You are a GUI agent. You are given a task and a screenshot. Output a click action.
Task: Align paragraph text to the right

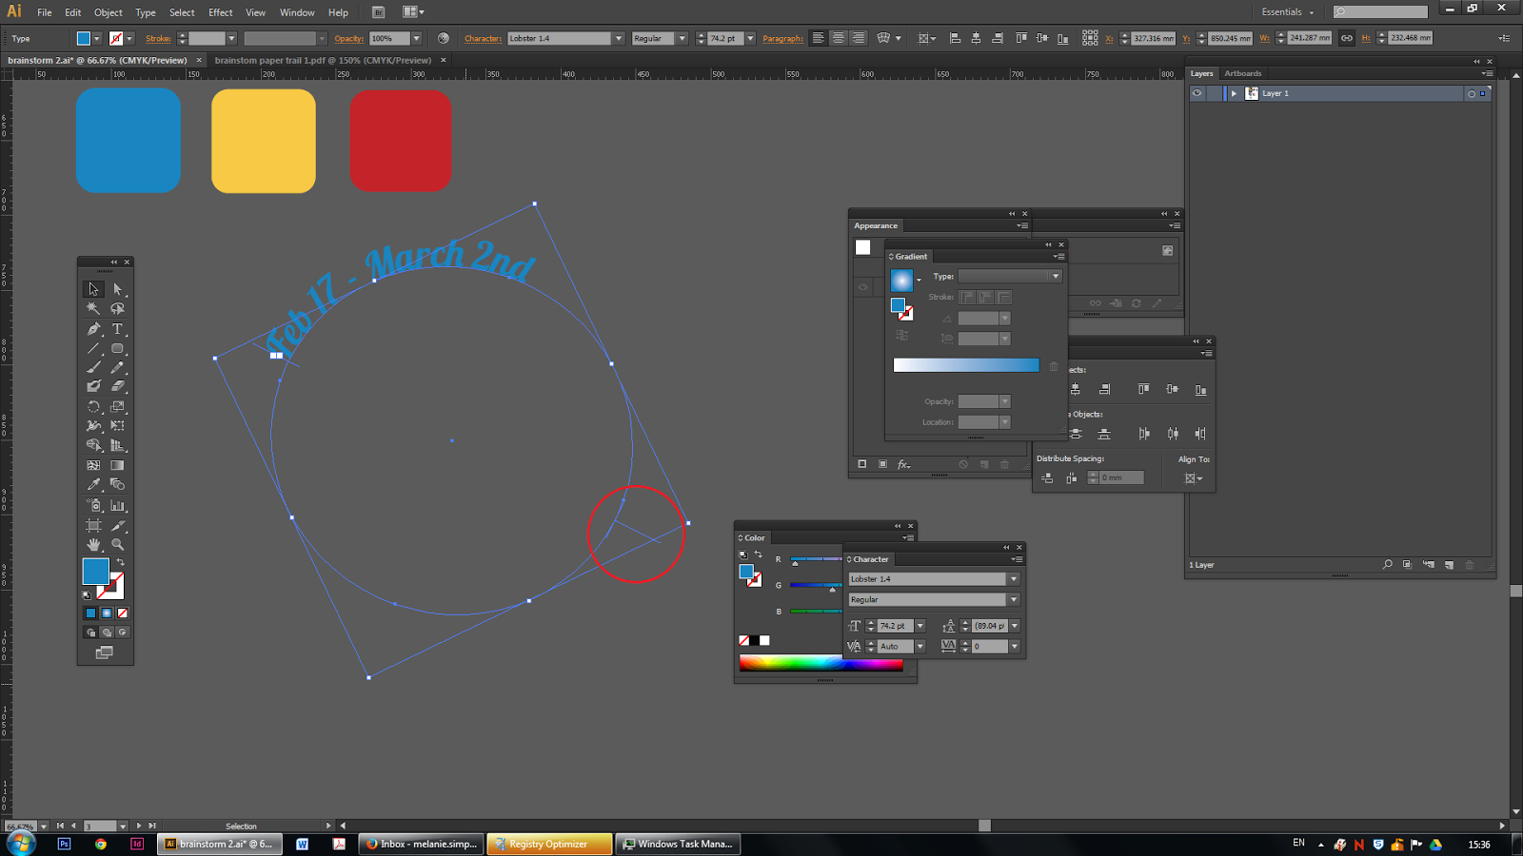coord(859,38)
